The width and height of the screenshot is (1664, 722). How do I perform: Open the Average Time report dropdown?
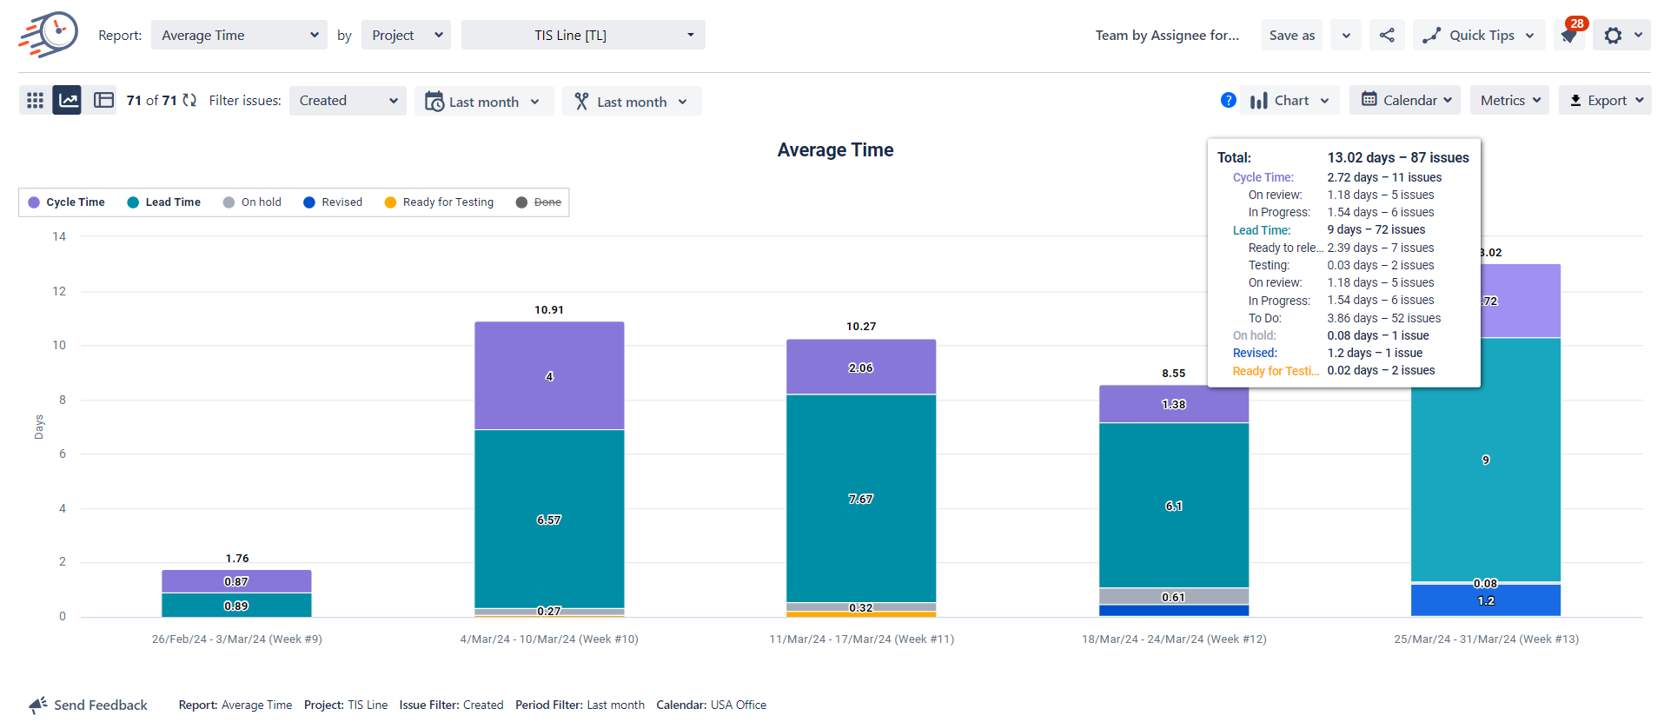tap(239, 36)
